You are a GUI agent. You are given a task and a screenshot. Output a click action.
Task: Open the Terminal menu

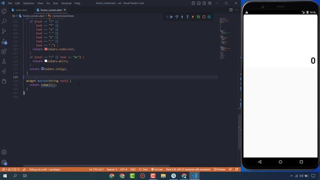click(66, 3)
